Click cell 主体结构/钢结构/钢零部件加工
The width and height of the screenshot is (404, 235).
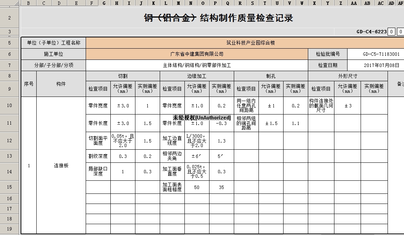197,65
